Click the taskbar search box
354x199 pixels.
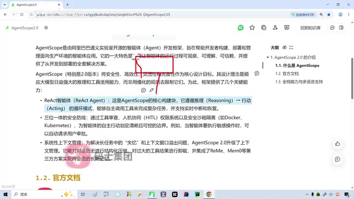pyautogui.click(x=44, y=194)
